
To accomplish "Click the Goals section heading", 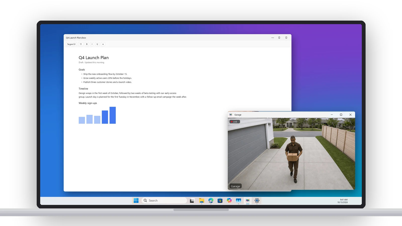I will [x=82, y=70].
